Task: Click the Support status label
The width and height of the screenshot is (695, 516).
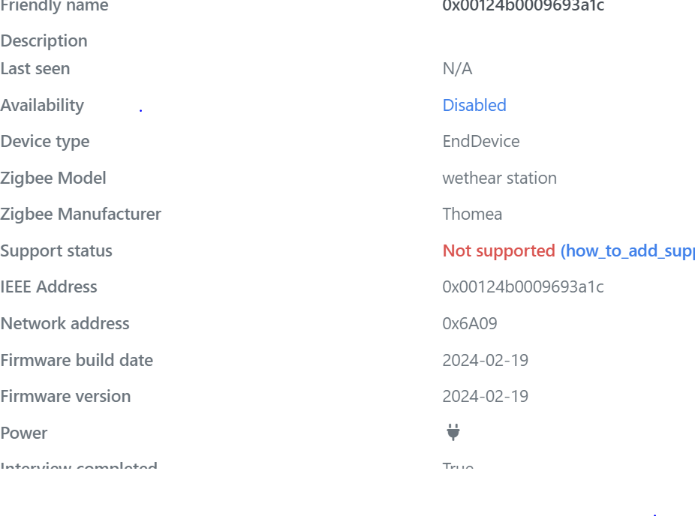Action: pyautogui.click(x=56, y=250)
